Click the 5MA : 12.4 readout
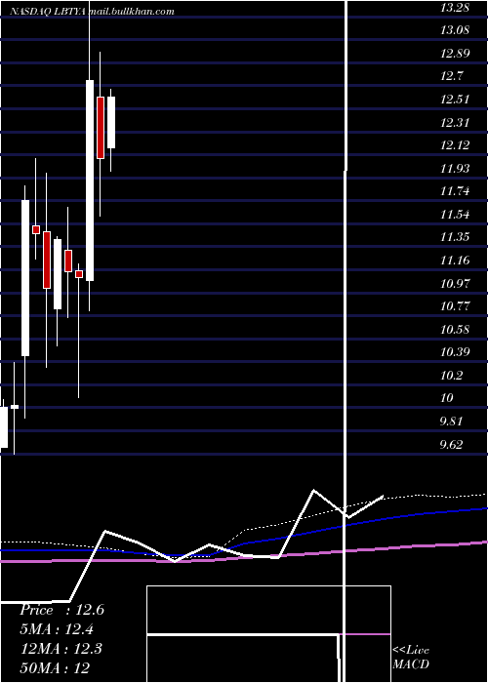 [57, 629]
